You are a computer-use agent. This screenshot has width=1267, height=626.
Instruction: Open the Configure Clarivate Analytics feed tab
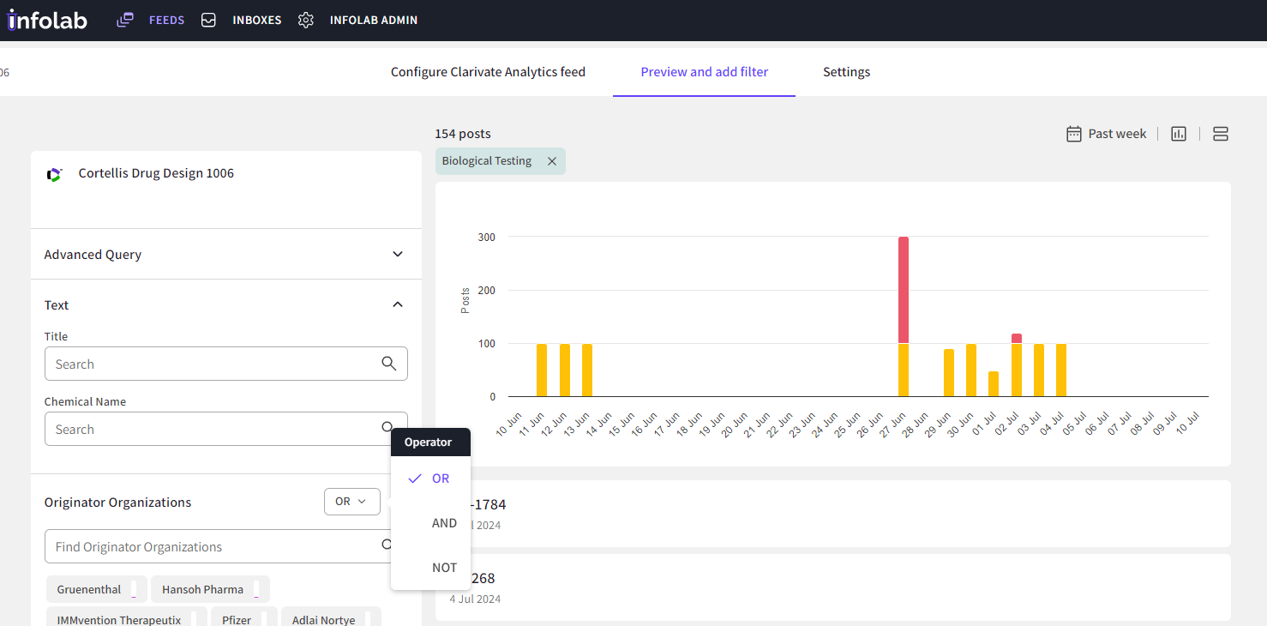click(488, 72)
